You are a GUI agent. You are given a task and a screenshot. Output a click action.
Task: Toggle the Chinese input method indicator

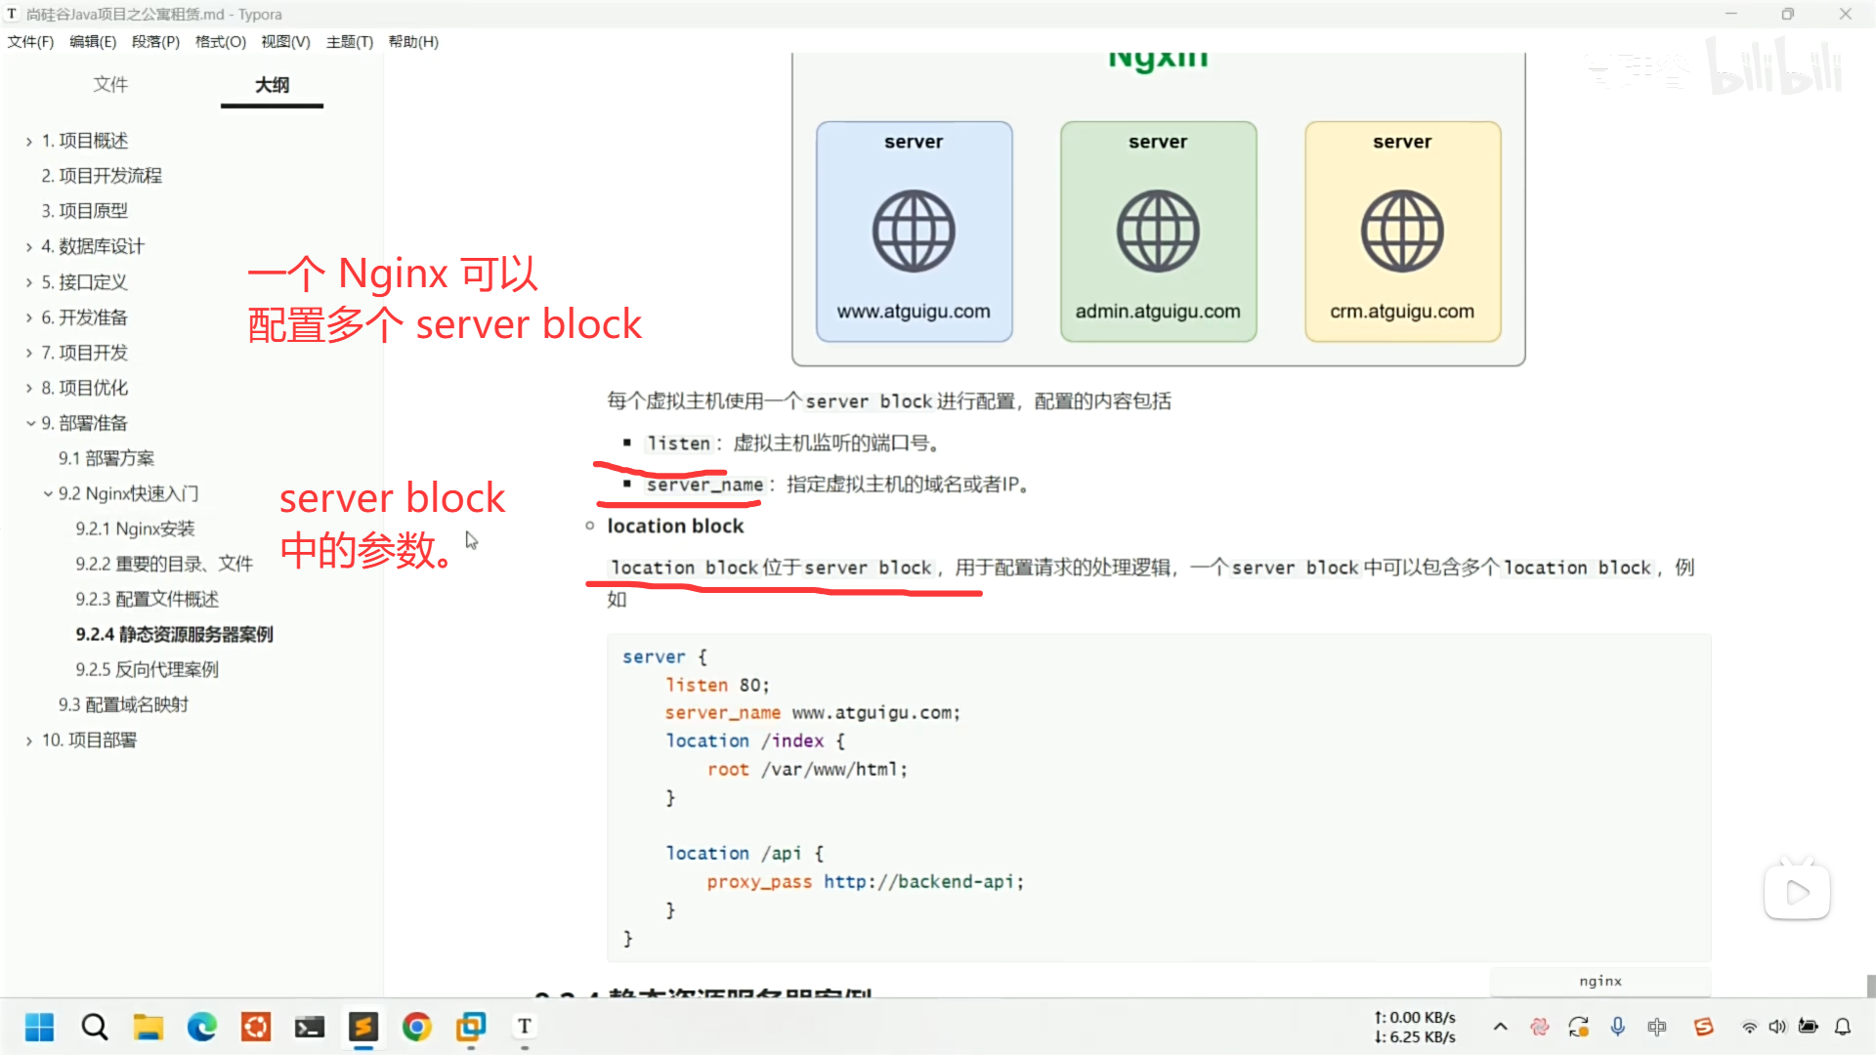[x=1657, y=1027]
